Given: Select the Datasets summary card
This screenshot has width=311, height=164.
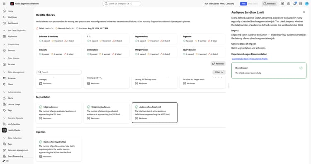Looking at the screenshot, I should pos(59,52).
